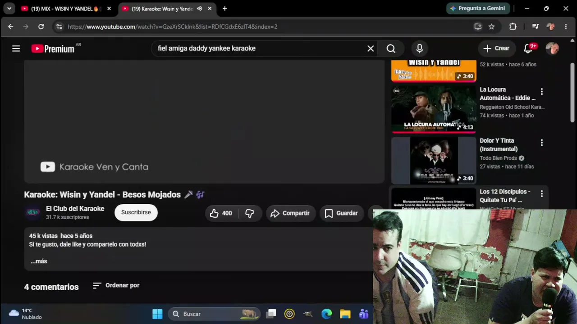Like the Besos Mojados karaoke video

(221, 213)
